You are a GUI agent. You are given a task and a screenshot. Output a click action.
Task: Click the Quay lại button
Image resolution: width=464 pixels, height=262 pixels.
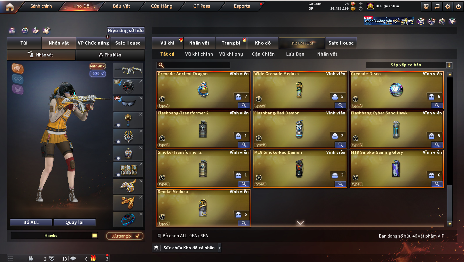pyautogui.click(x=74, y=222)
